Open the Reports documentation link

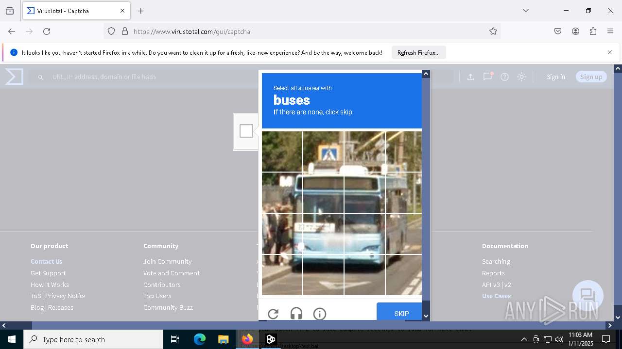[x=493, y=273]
